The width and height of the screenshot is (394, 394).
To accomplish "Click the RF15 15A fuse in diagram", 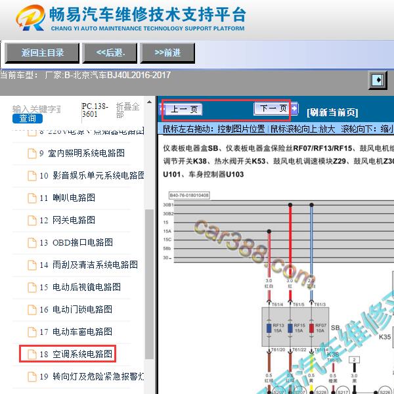I will tap(290, 328).
